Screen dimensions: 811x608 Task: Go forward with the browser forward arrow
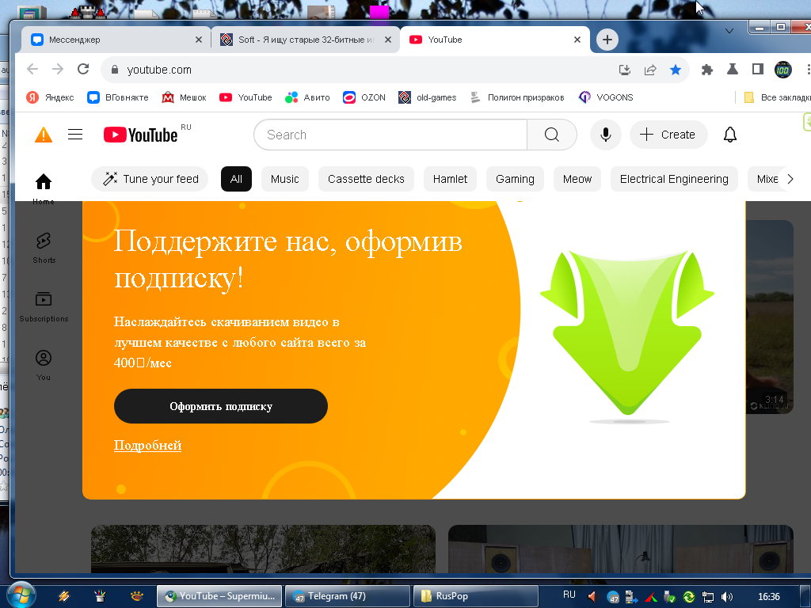coord(57,70)
